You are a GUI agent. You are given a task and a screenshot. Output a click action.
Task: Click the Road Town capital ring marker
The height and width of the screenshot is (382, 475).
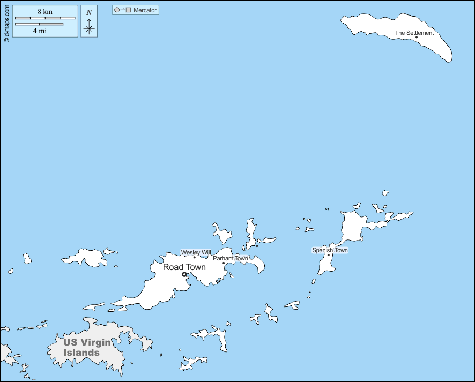[x=184, y=274]
